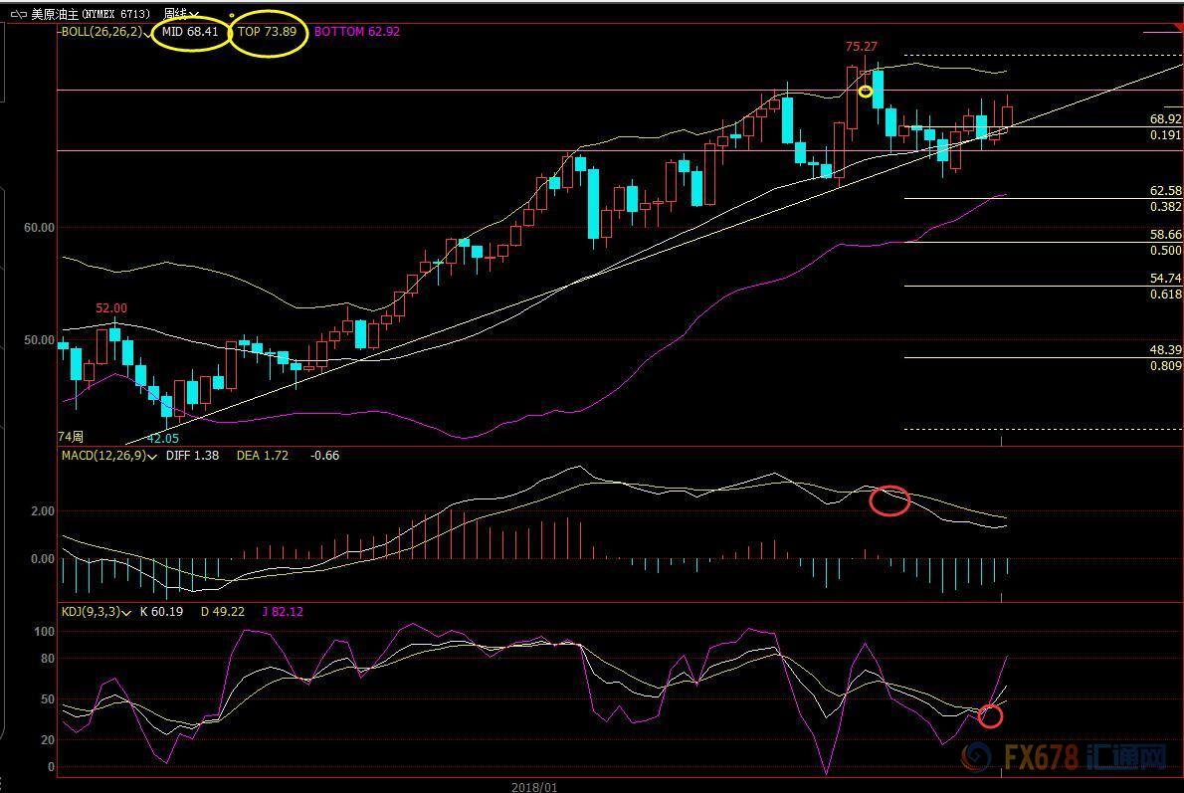Click the 42.05 low price label
1184x793 pixels.
click(x=163, y=438)
